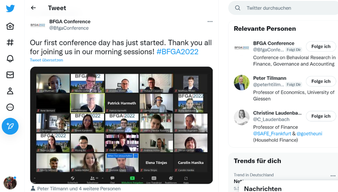
Task: Toggle Folge ich for BFGA Conference
Action: pyautogui.click(x=321, y=46)
